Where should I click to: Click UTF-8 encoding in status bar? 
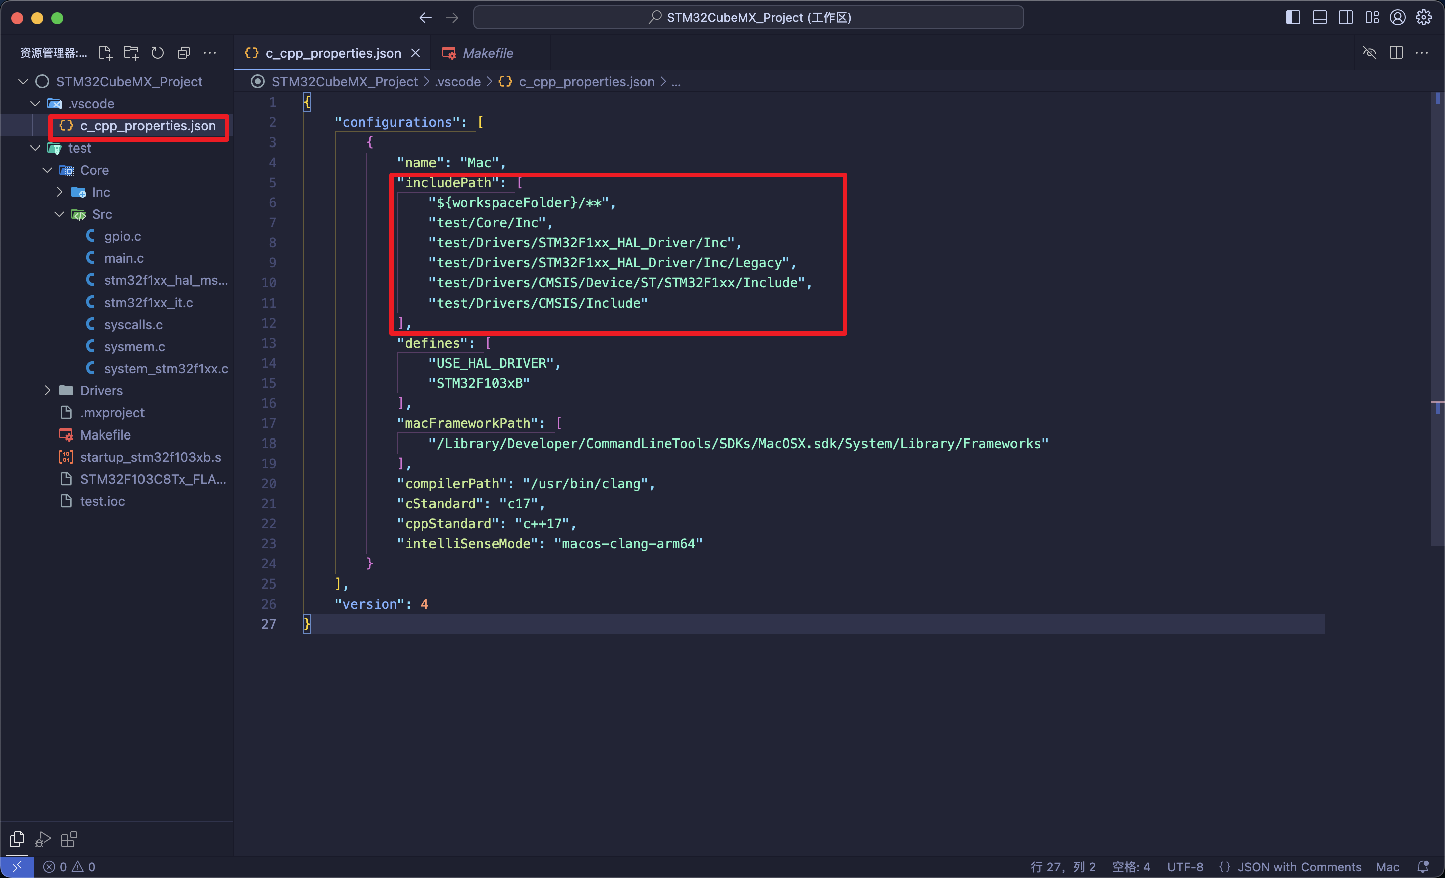[1184, 866]
